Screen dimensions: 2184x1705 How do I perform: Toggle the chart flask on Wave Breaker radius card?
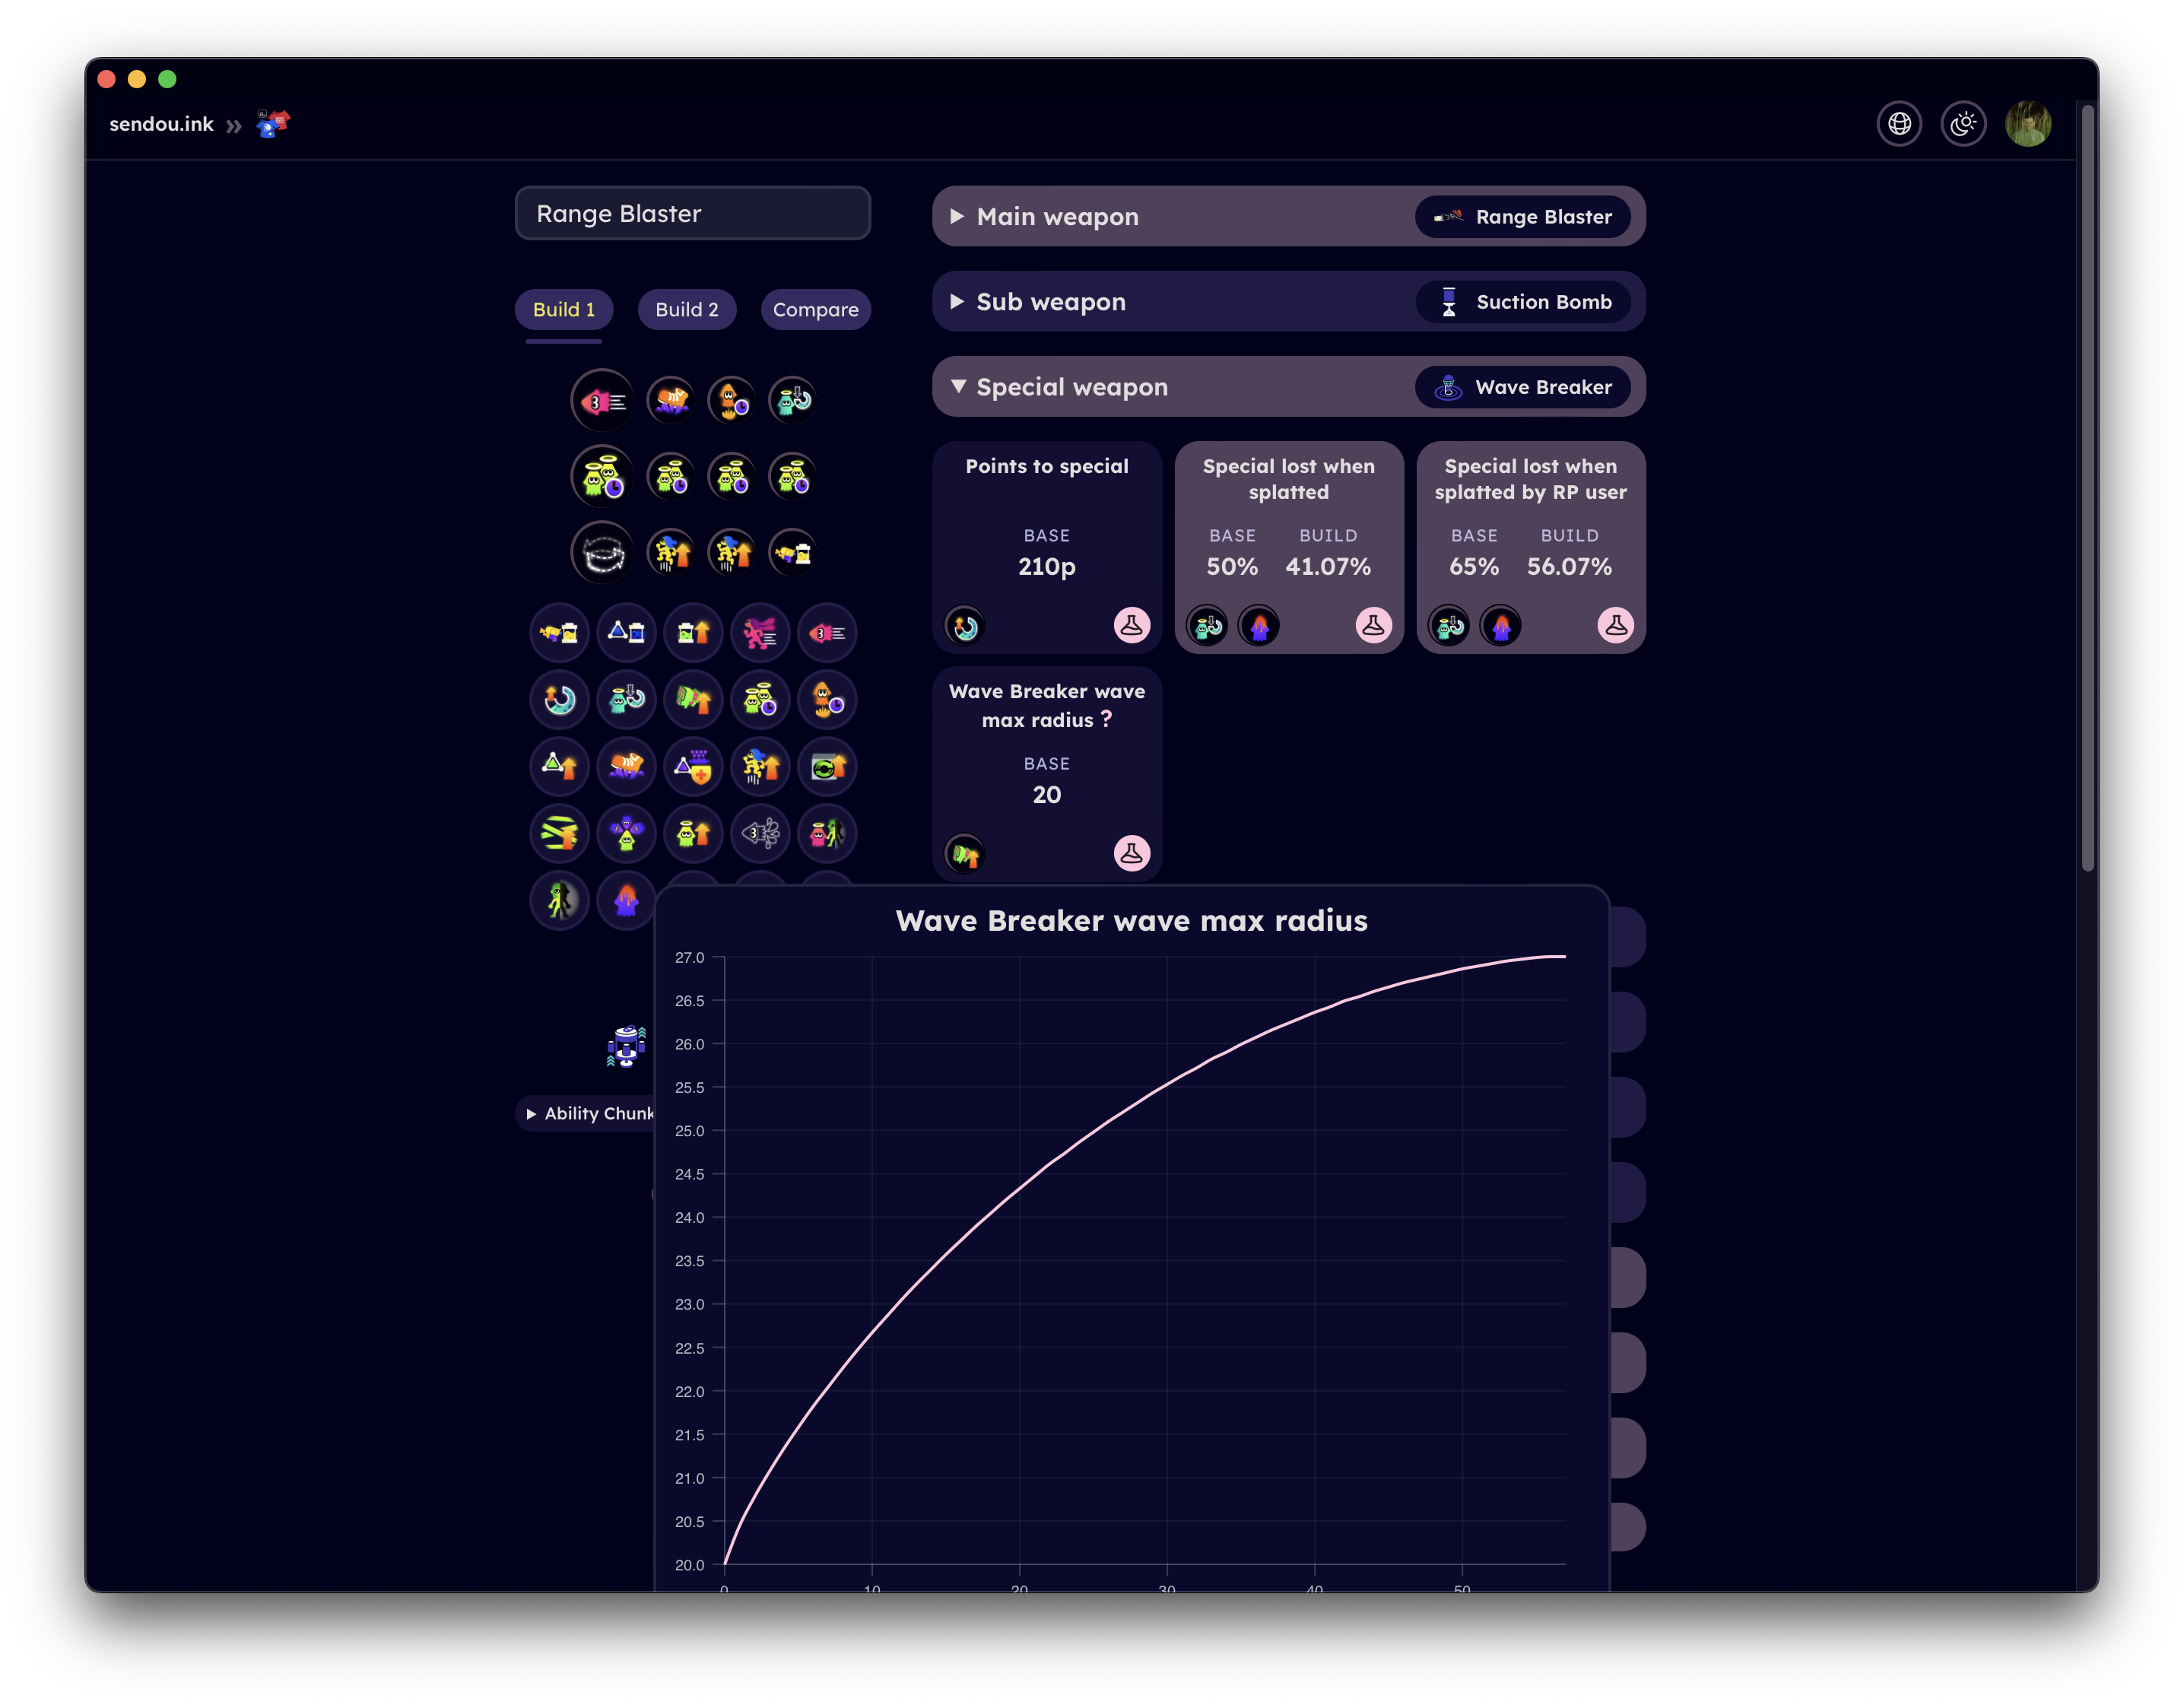pos(1131,853)
